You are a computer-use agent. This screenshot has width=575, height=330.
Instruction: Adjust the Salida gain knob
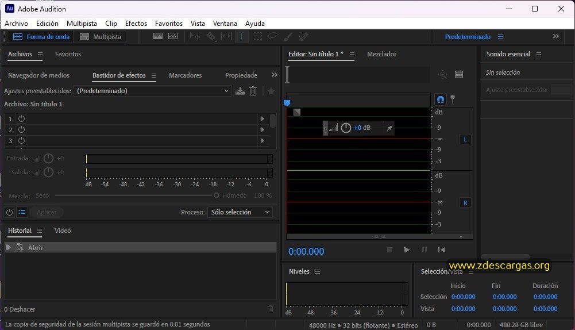coord(48,172)
